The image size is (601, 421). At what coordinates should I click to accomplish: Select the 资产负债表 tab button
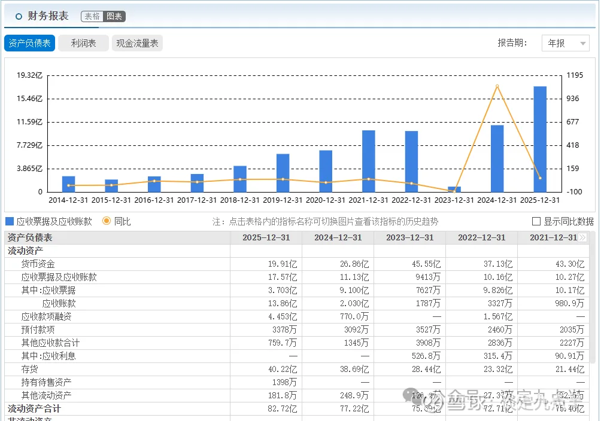[30, 43]
